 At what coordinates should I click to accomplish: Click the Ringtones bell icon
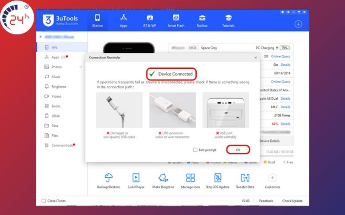pos(47,86)
